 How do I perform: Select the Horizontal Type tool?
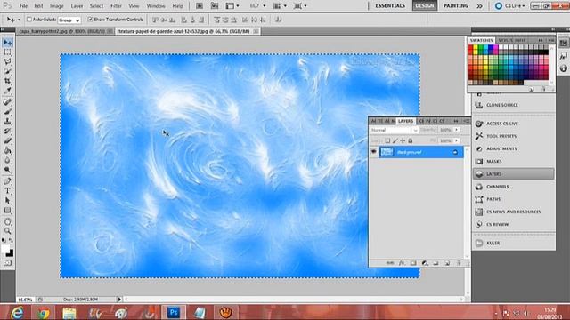coord(8,191)
